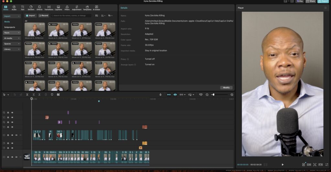Viewport: 331px width, 172px height.
Task: Open the media filter dropdown
Action: tap(110, 15)
